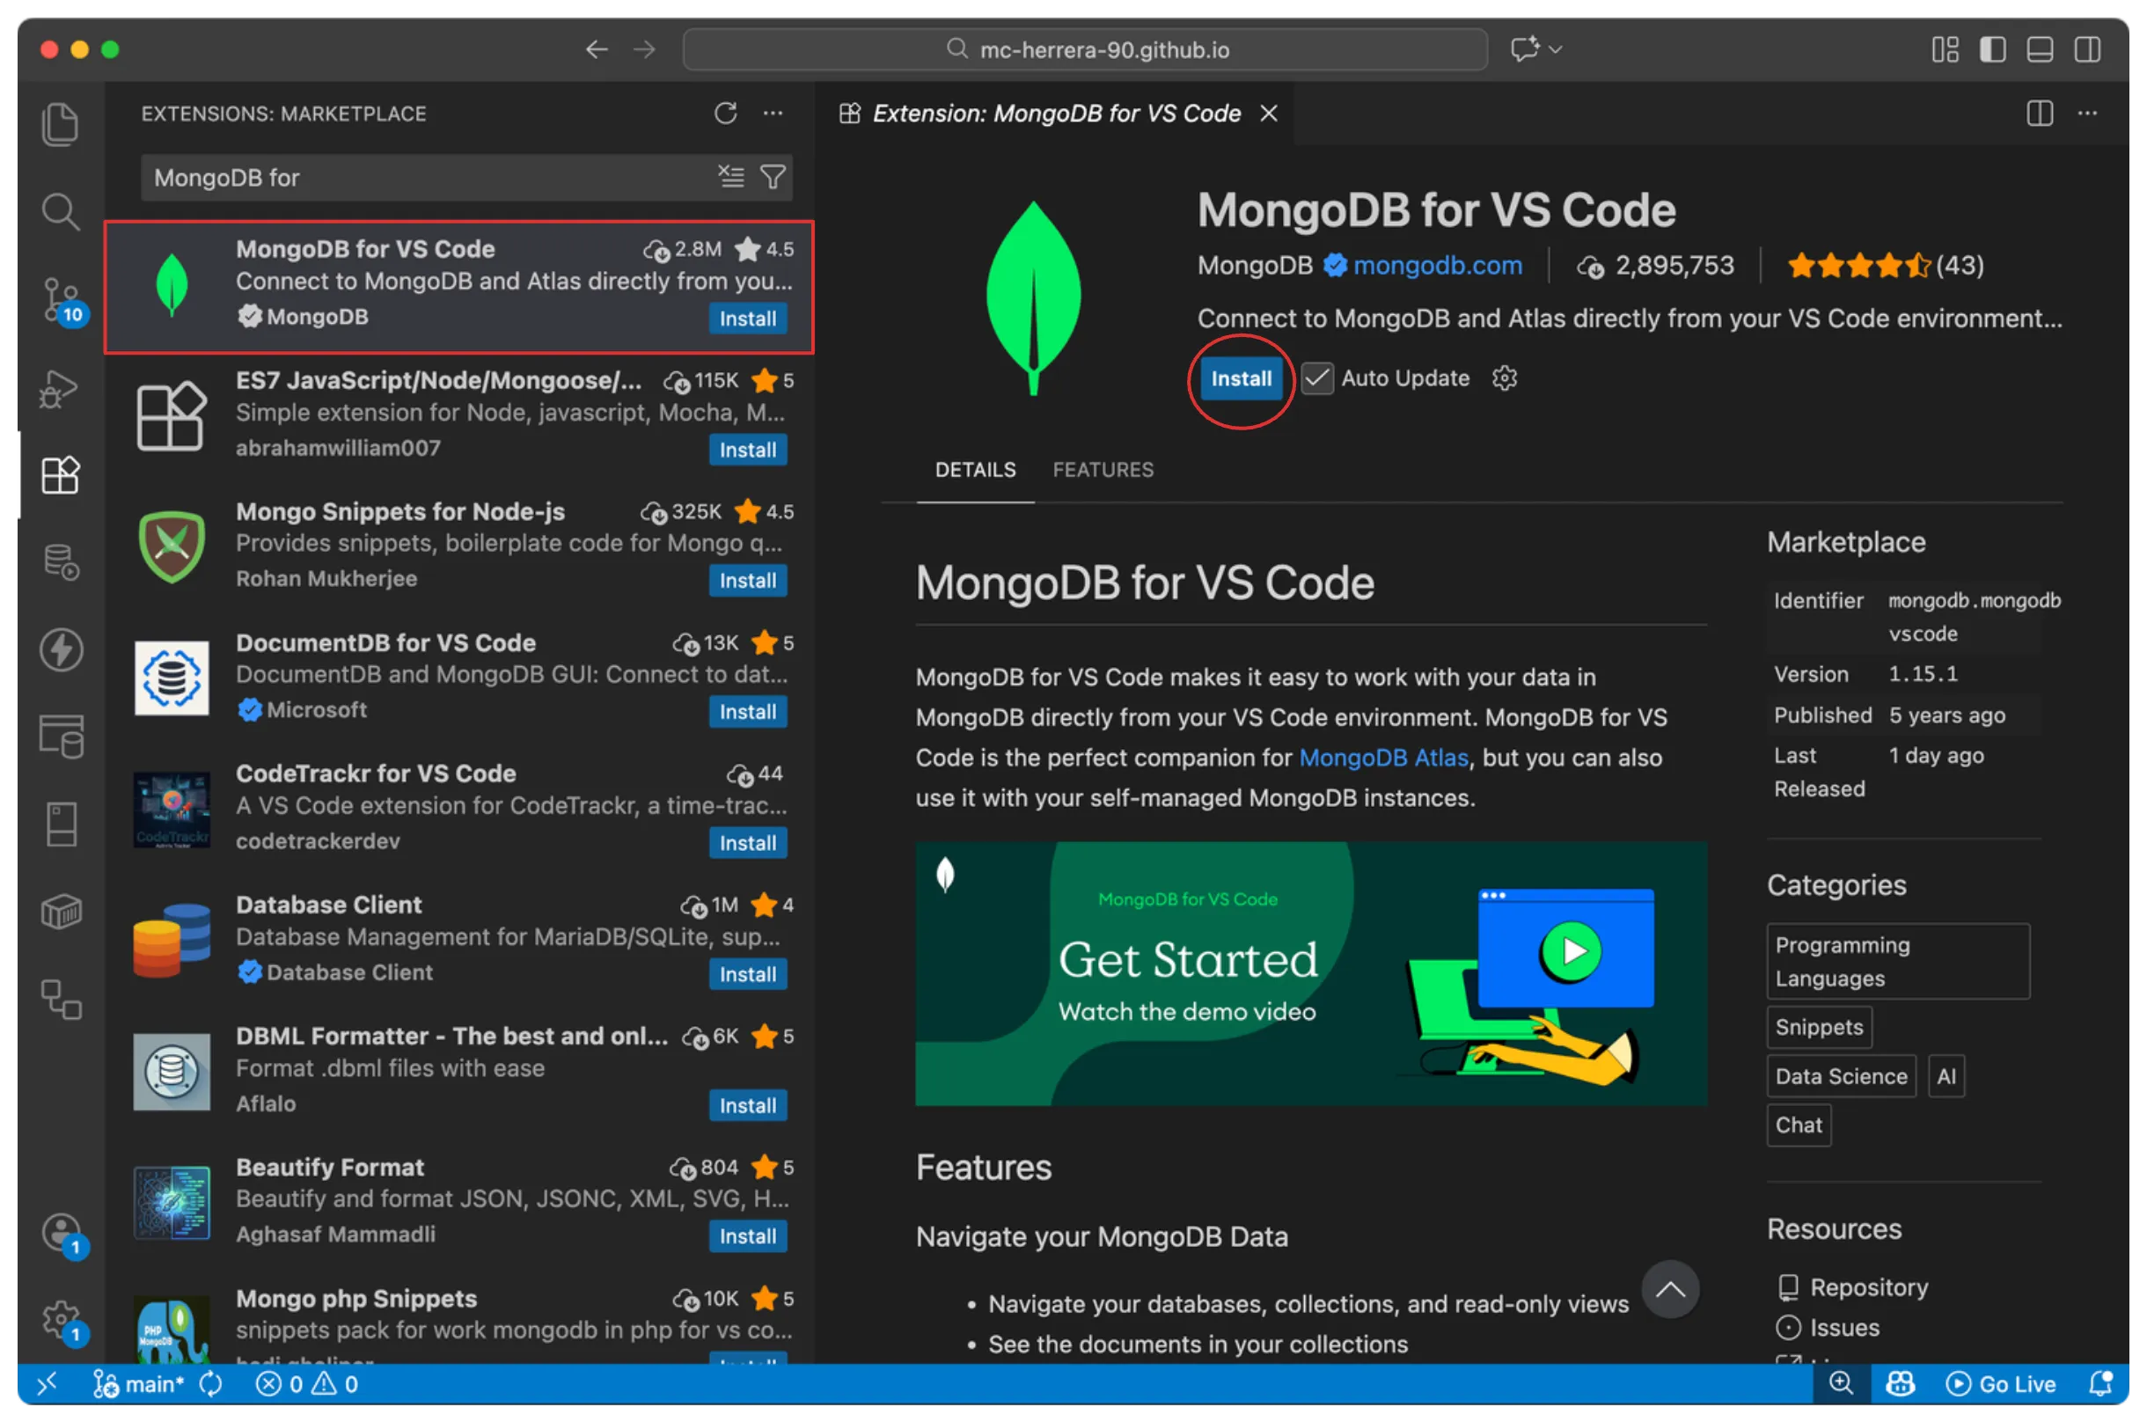Install MongoDB for VS Code from details page
2147x1422 pixels.
pyautogui.click(x=1241, y=378)
